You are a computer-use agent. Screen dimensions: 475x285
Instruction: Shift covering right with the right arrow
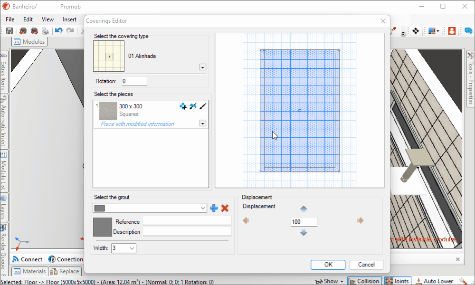pos(360,220)
